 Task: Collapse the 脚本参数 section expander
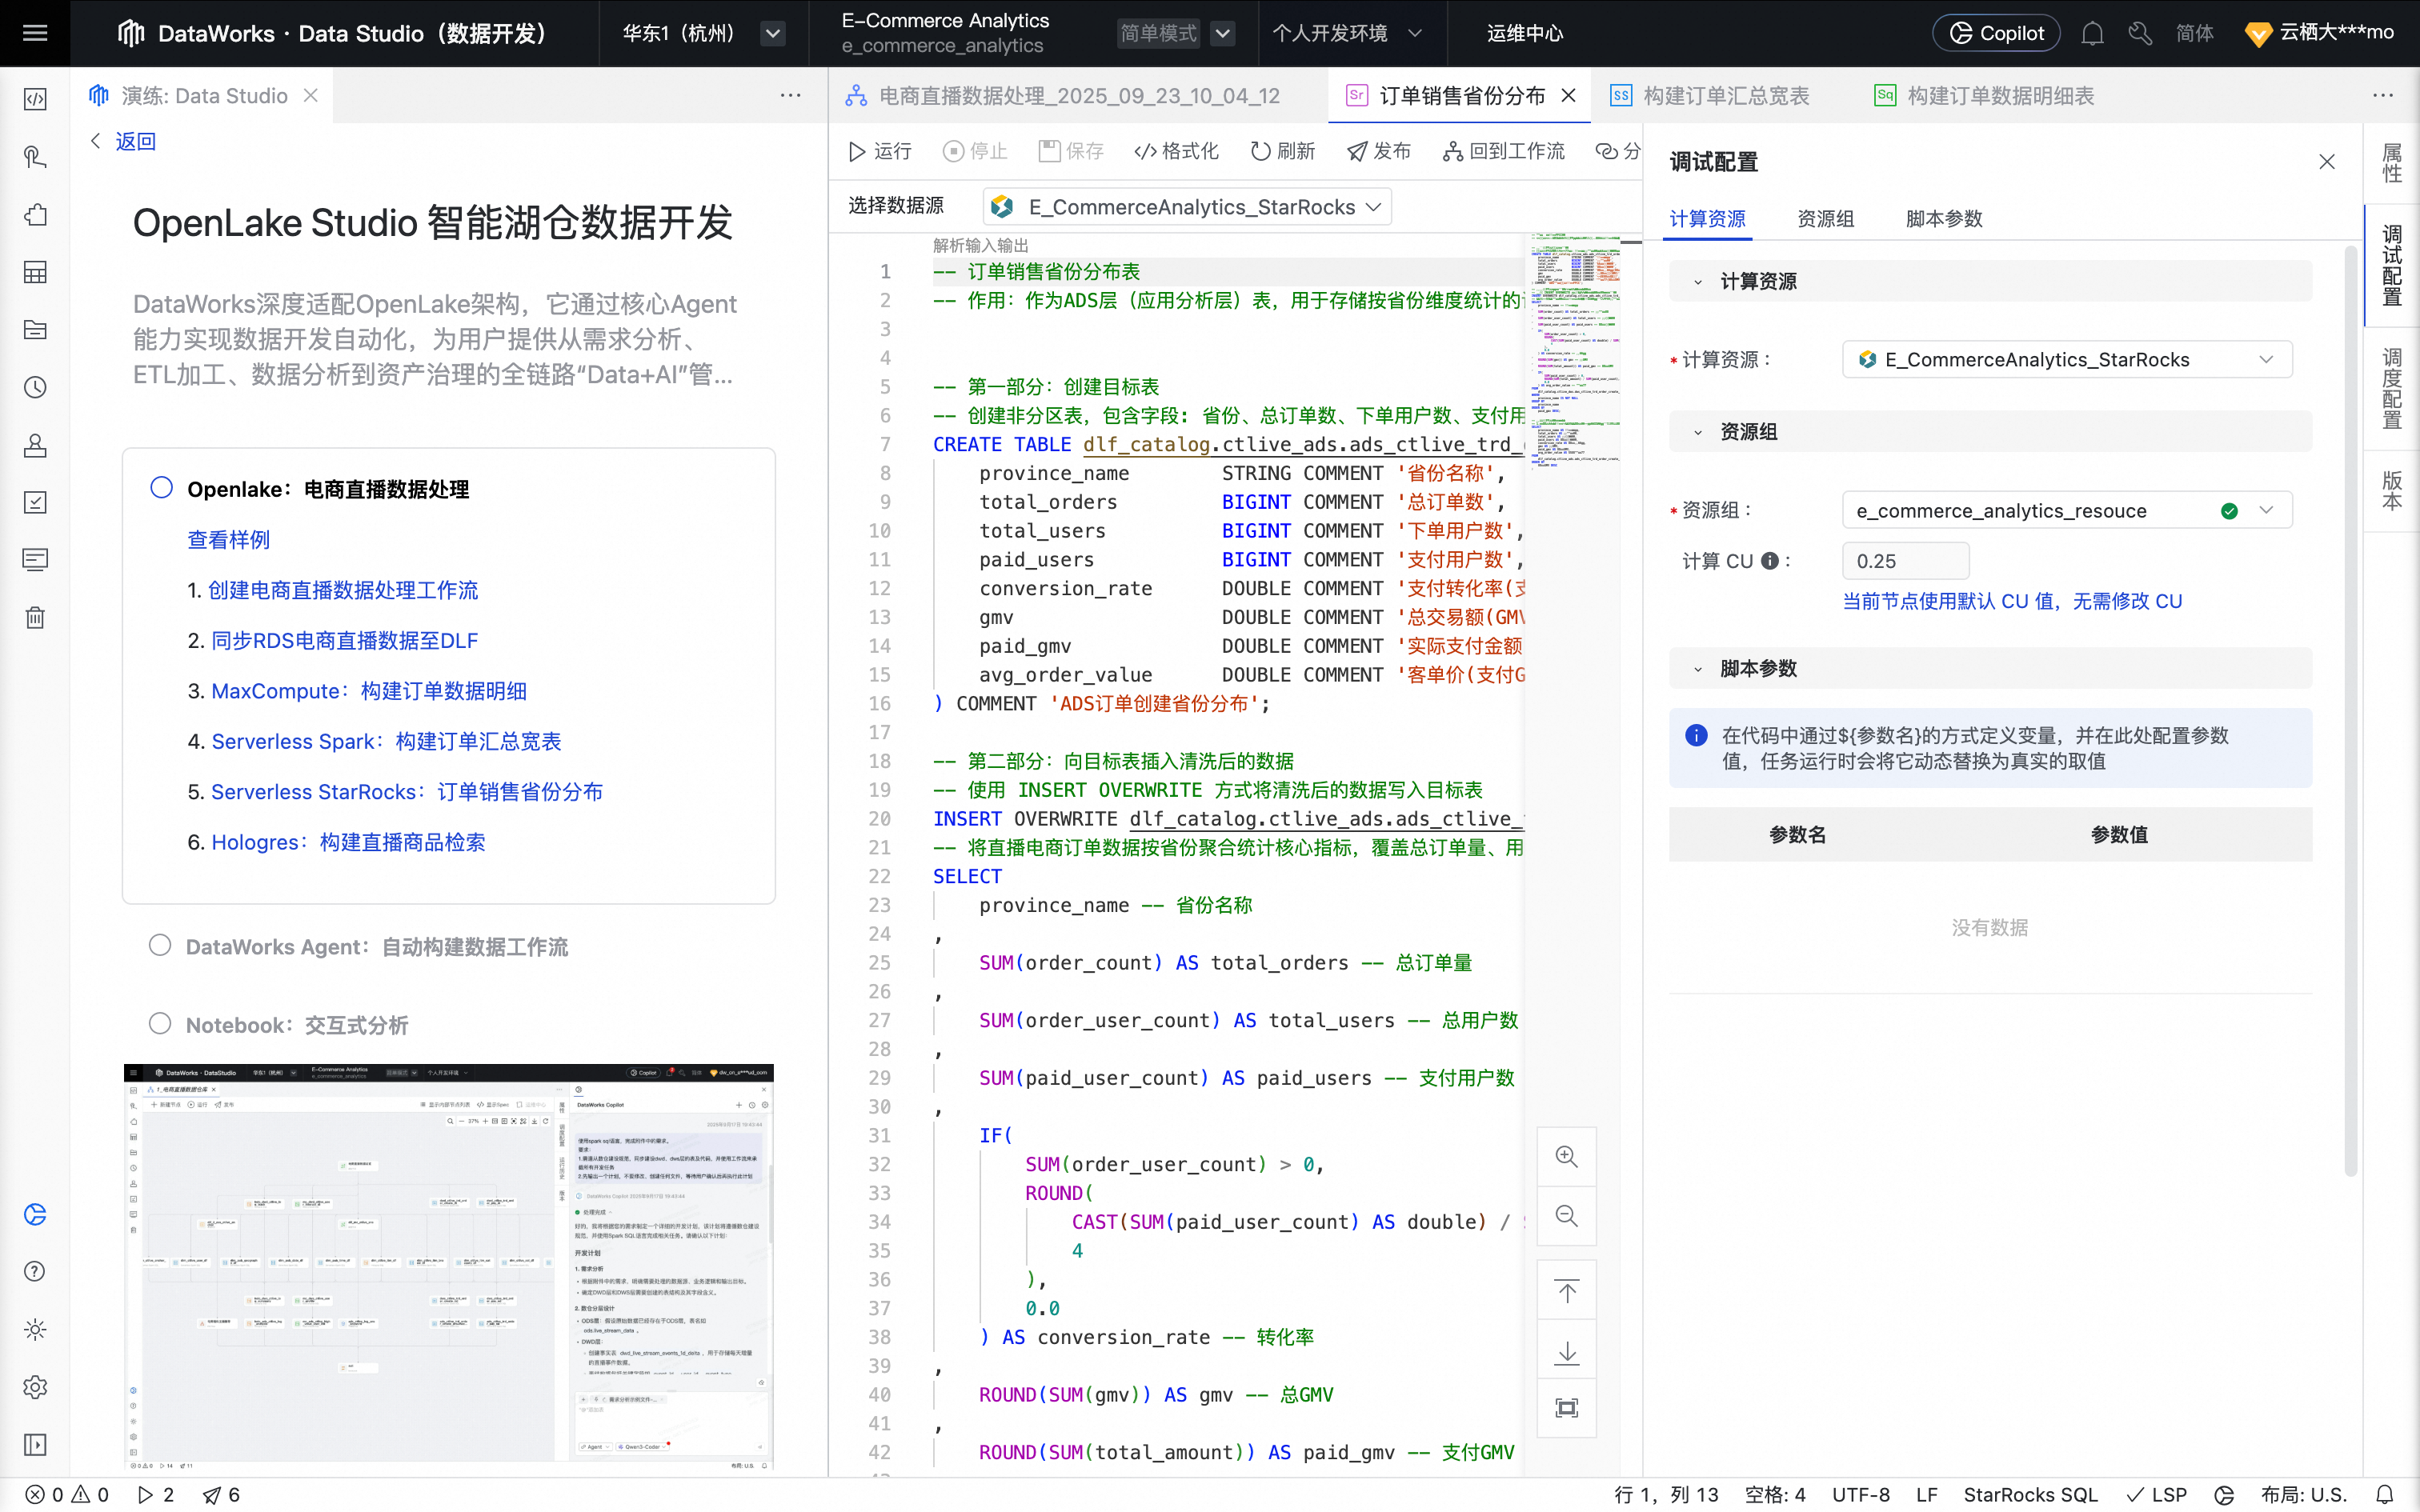[1698, 669]
